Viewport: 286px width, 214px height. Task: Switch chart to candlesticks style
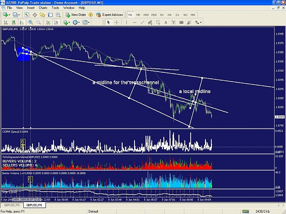14,22
